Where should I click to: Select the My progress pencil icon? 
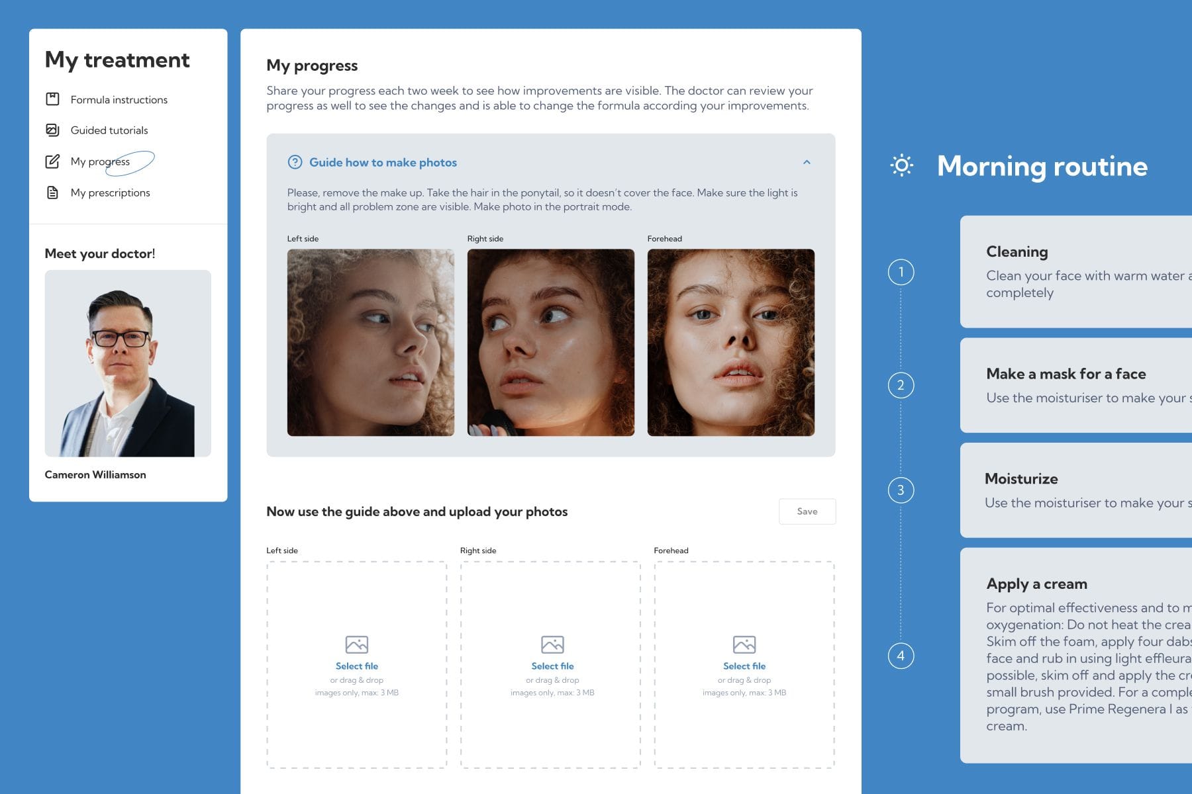(x=53, y=161)
